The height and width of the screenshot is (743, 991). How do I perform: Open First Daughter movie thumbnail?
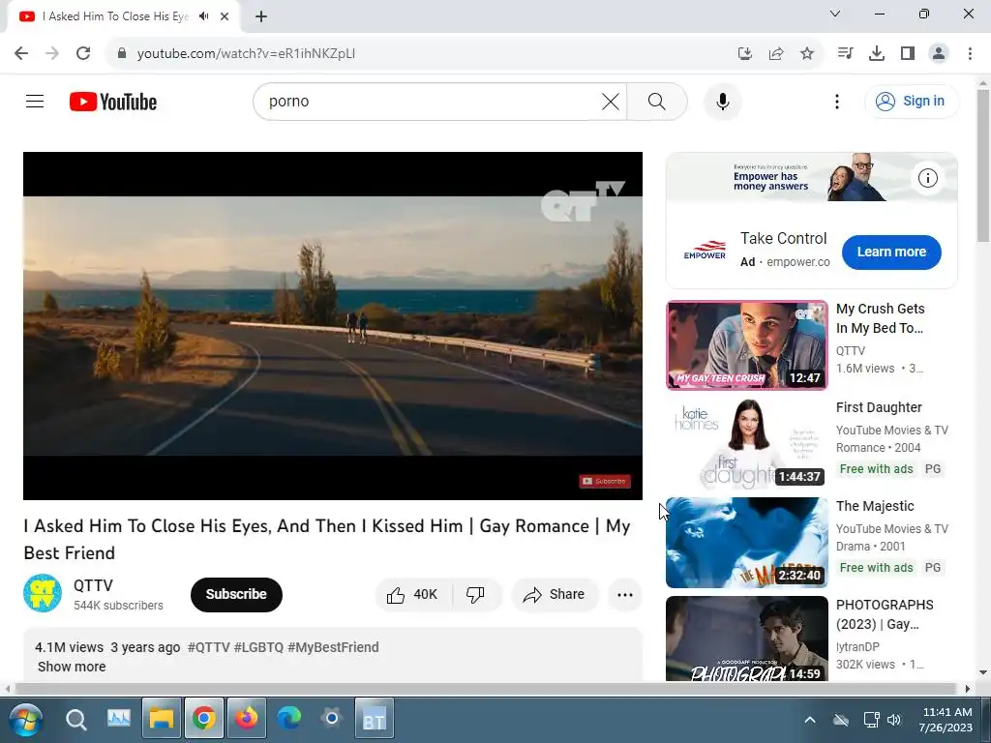[746, 443]
